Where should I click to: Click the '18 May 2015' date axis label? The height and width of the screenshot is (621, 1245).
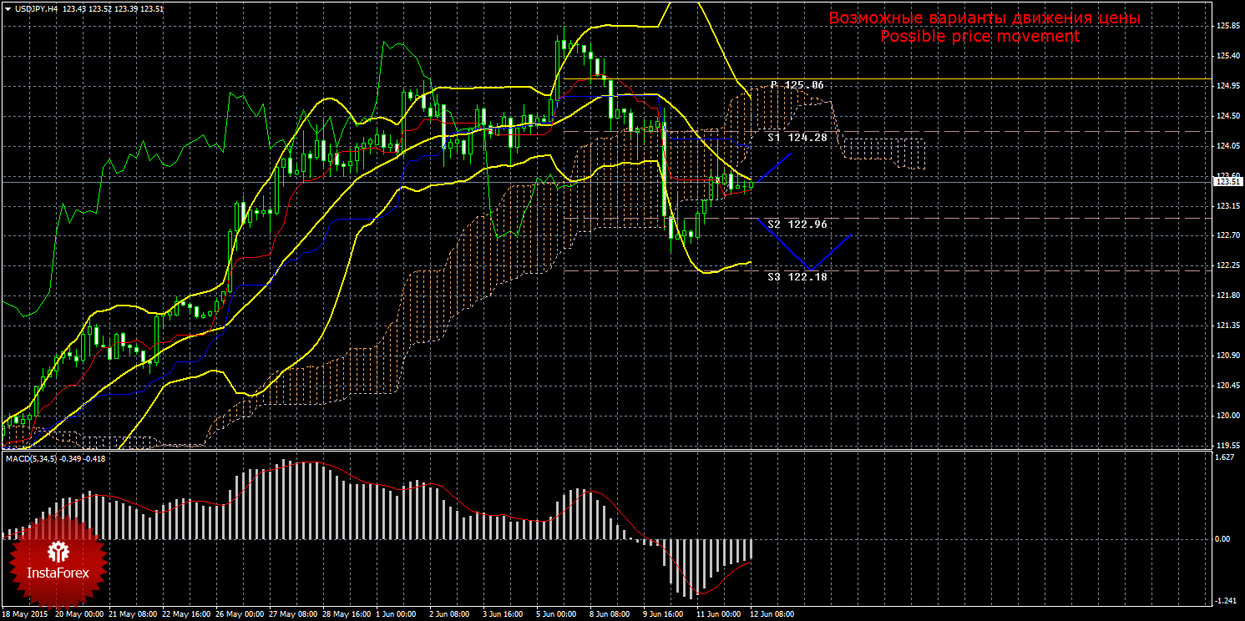pyautogui.click(x=23, y=614)
